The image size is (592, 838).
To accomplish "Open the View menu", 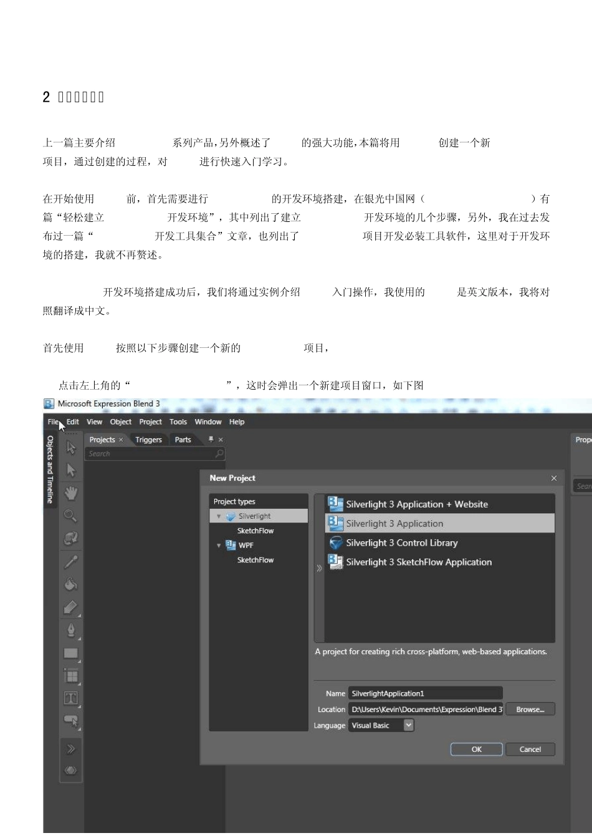I will point(94,422).
